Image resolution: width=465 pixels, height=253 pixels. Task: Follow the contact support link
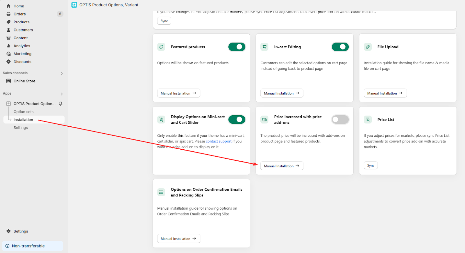tap(219, 141)
